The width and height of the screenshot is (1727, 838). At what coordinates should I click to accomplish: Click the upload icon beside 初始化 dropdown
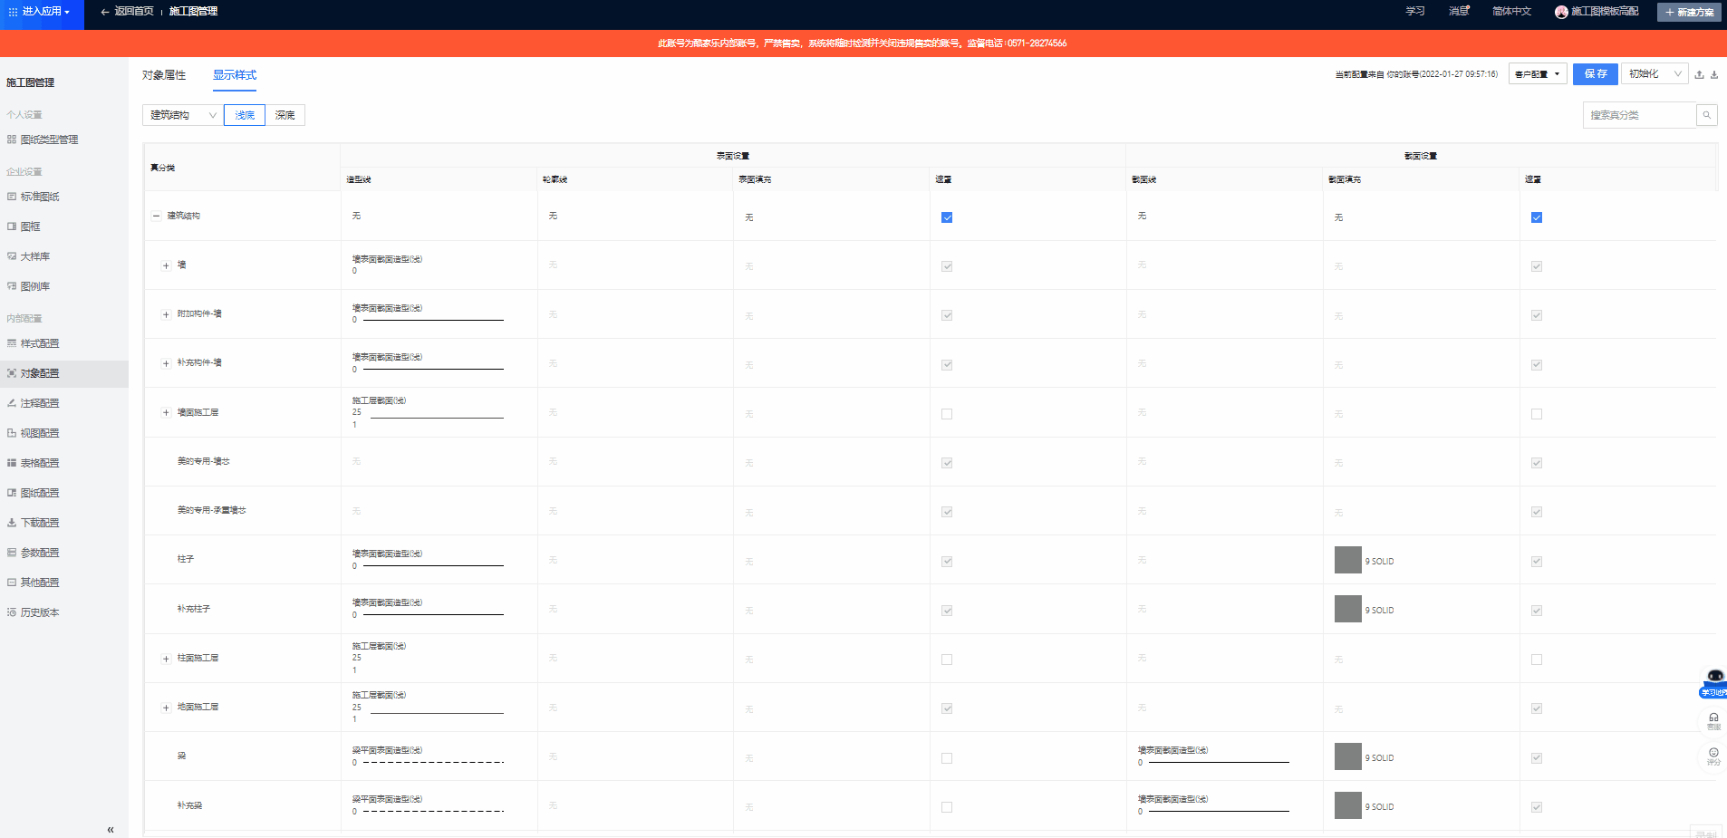click(x=1699, y=75)
